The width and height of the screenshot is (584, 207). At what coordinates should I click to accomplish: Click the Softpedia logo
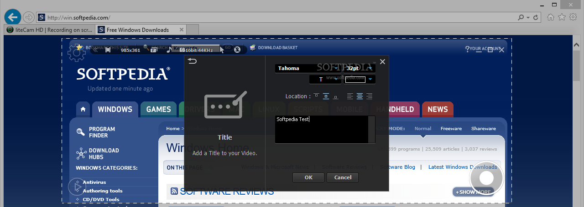point(123,74)
